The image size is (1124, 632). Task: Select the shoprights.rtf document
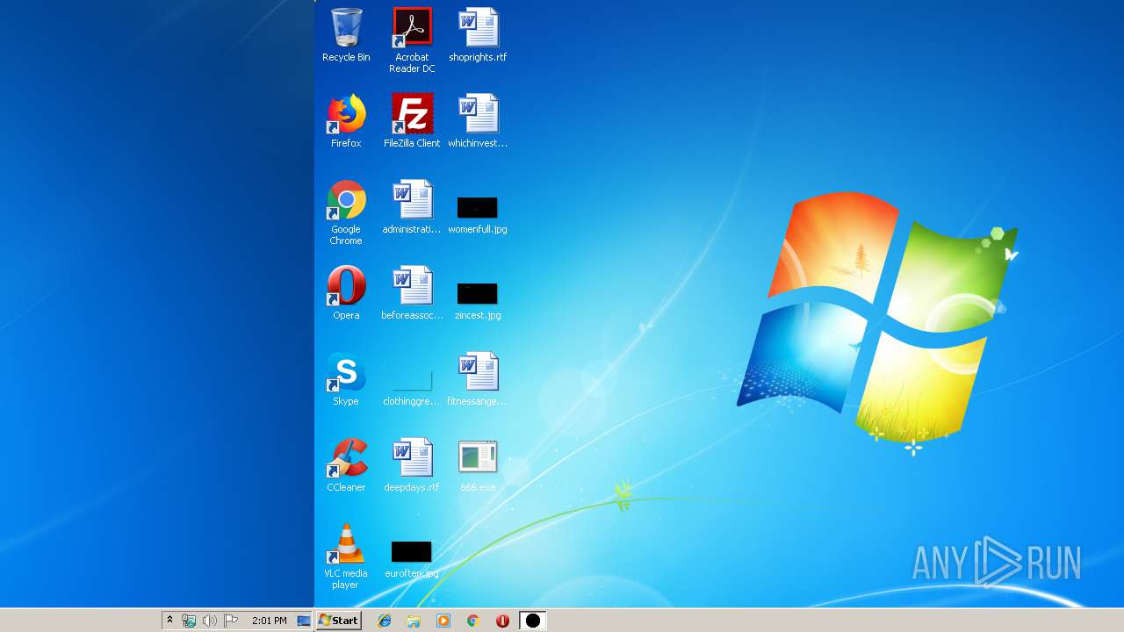coord(478,35)
